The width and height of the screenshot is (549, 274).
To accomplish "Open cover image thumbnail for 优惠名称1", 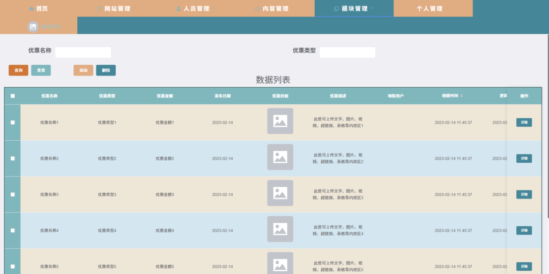I will pyautogui.click(x=280, y=121).
